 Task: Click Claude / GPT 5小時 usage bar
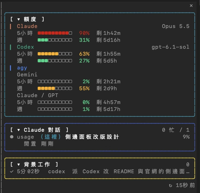pos(55,102)
